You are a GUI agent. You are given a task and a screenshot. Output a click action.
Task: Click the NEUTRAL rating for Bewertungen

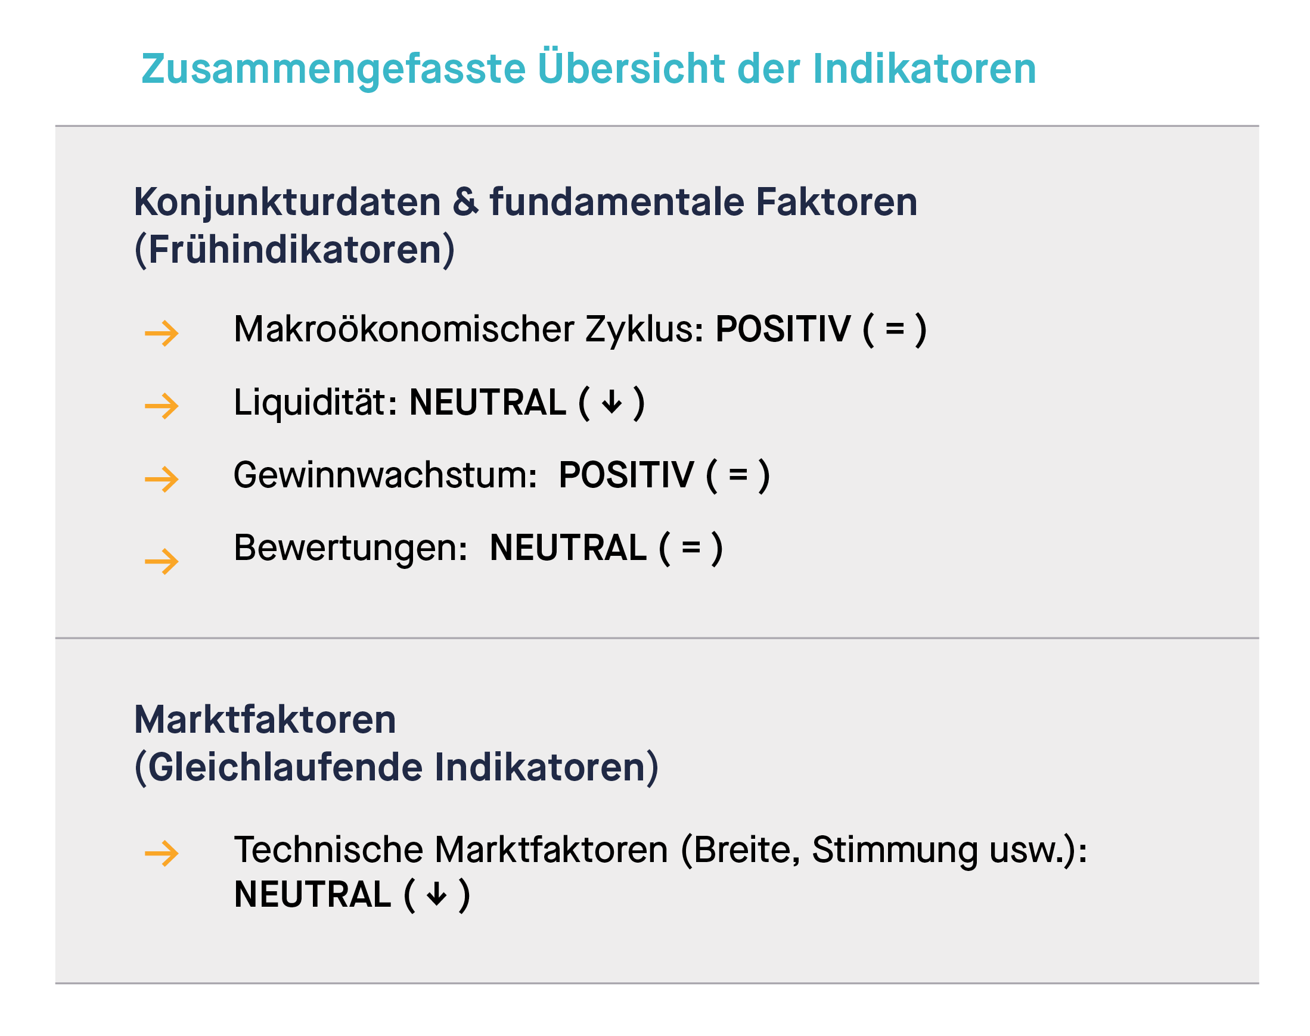pos(568,548)
